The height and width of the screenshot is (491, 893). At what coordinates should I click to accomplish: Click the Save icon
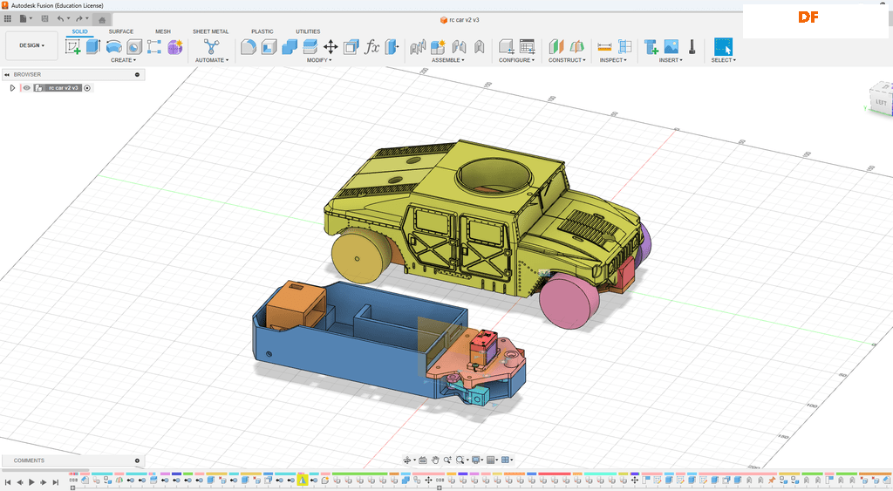click(x=45, y=19)
